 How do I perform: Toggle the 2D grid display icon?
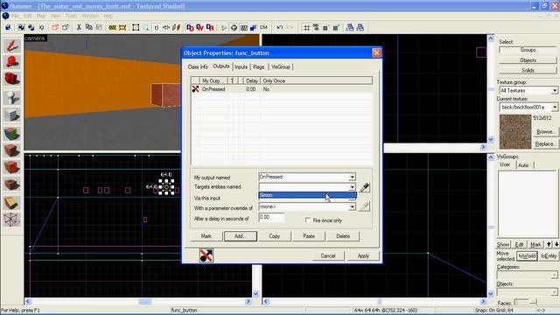pyautogui.click(x=306, y=27)
